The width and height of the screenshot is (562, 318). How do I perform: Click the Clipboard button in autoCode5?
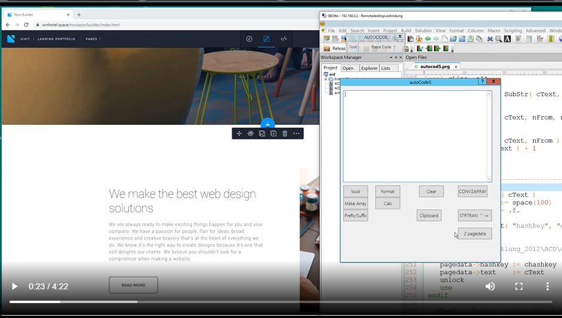(429, 215)
